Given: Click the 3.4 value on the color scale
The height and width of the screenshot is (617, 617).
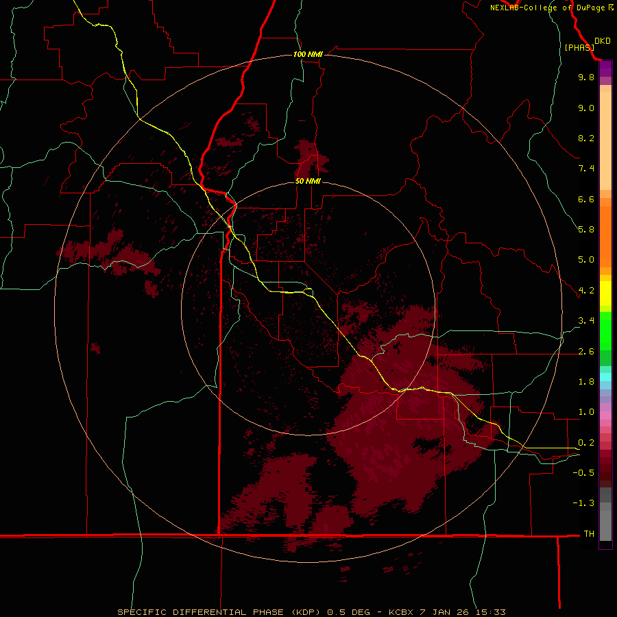Looking at the screenshot, I should point(586,321).
